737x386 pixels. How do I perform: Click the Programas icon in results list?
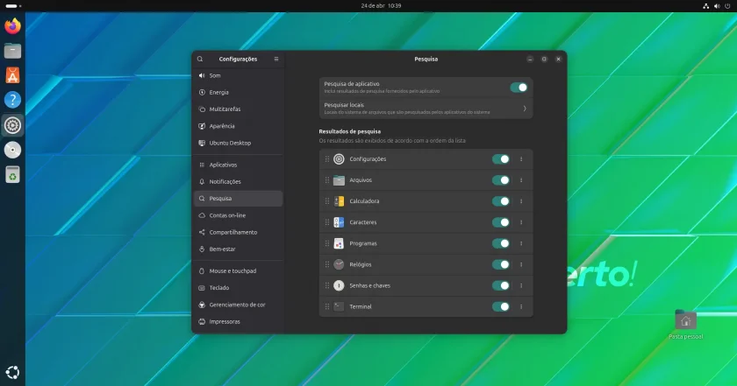click(x=339, y=243)
